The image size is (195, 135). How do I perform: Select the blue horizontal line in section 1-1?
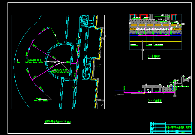pos(155,36)
